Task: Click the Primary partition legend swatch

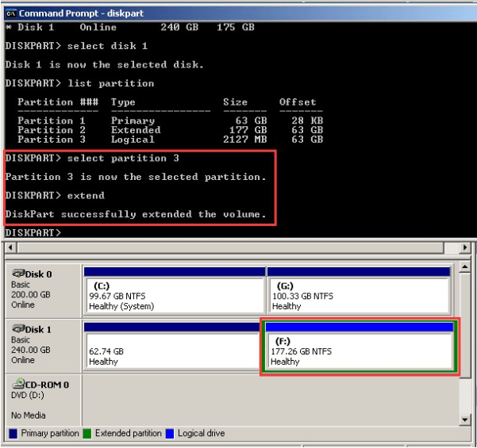Action: pos(13,434)
